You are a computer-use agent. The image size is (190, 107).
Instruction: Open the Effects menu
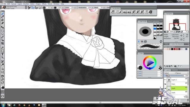[44, 4]
